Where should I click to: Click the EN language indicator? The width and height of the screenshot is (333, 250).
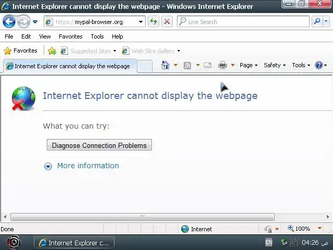coord(269,242)
